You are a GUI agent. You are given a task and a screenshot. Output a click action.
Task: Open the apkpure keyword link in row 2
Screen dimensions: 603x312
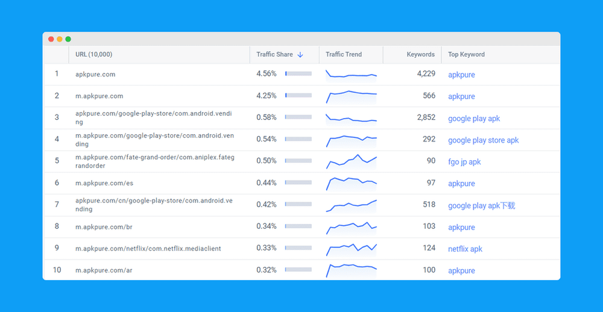click(x=461, y=96)
